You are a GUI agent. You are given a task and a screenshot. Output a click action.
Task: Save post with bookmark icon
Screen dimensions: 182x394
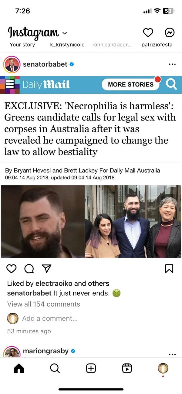pyautogui.click(x=169, y=269)
